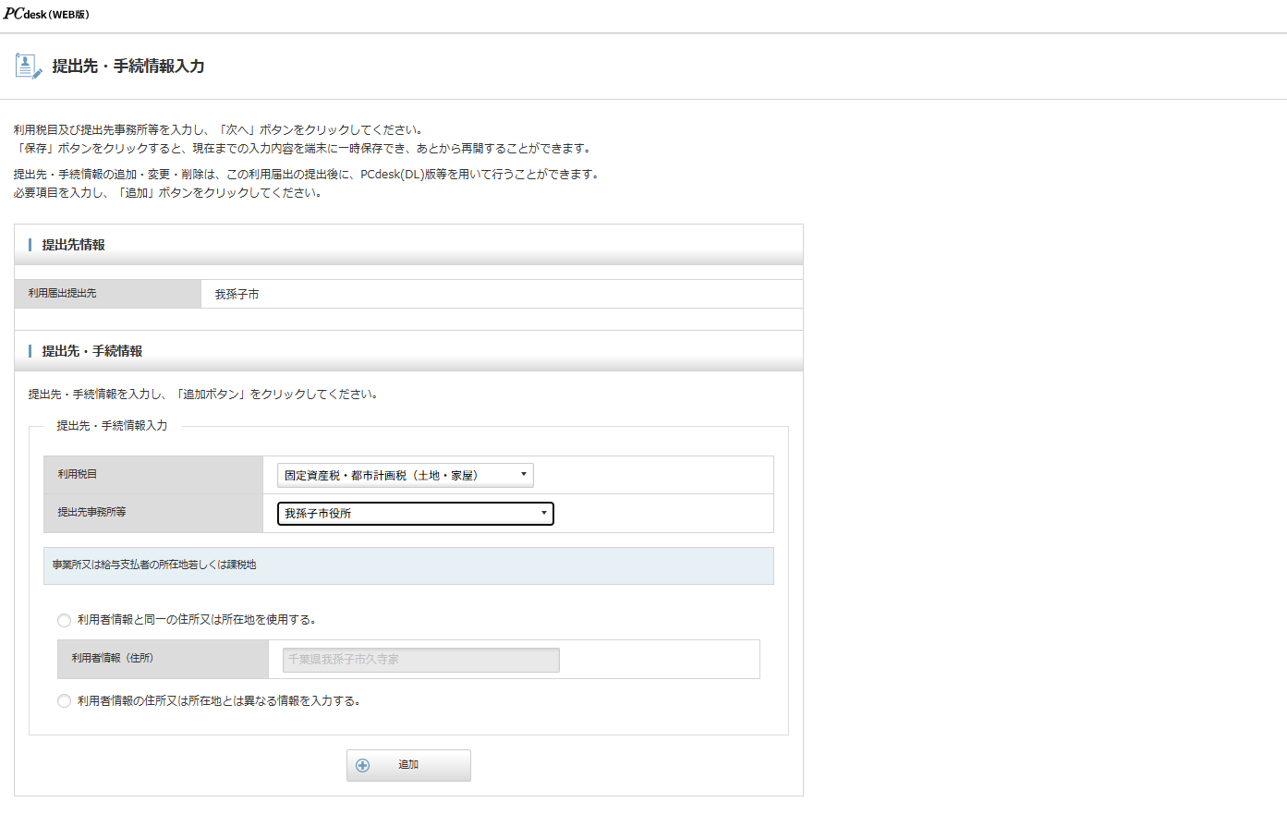Click the PCdesk (WEB版) logo
The width and height of the screenshot is (1287, 814).
46,14
